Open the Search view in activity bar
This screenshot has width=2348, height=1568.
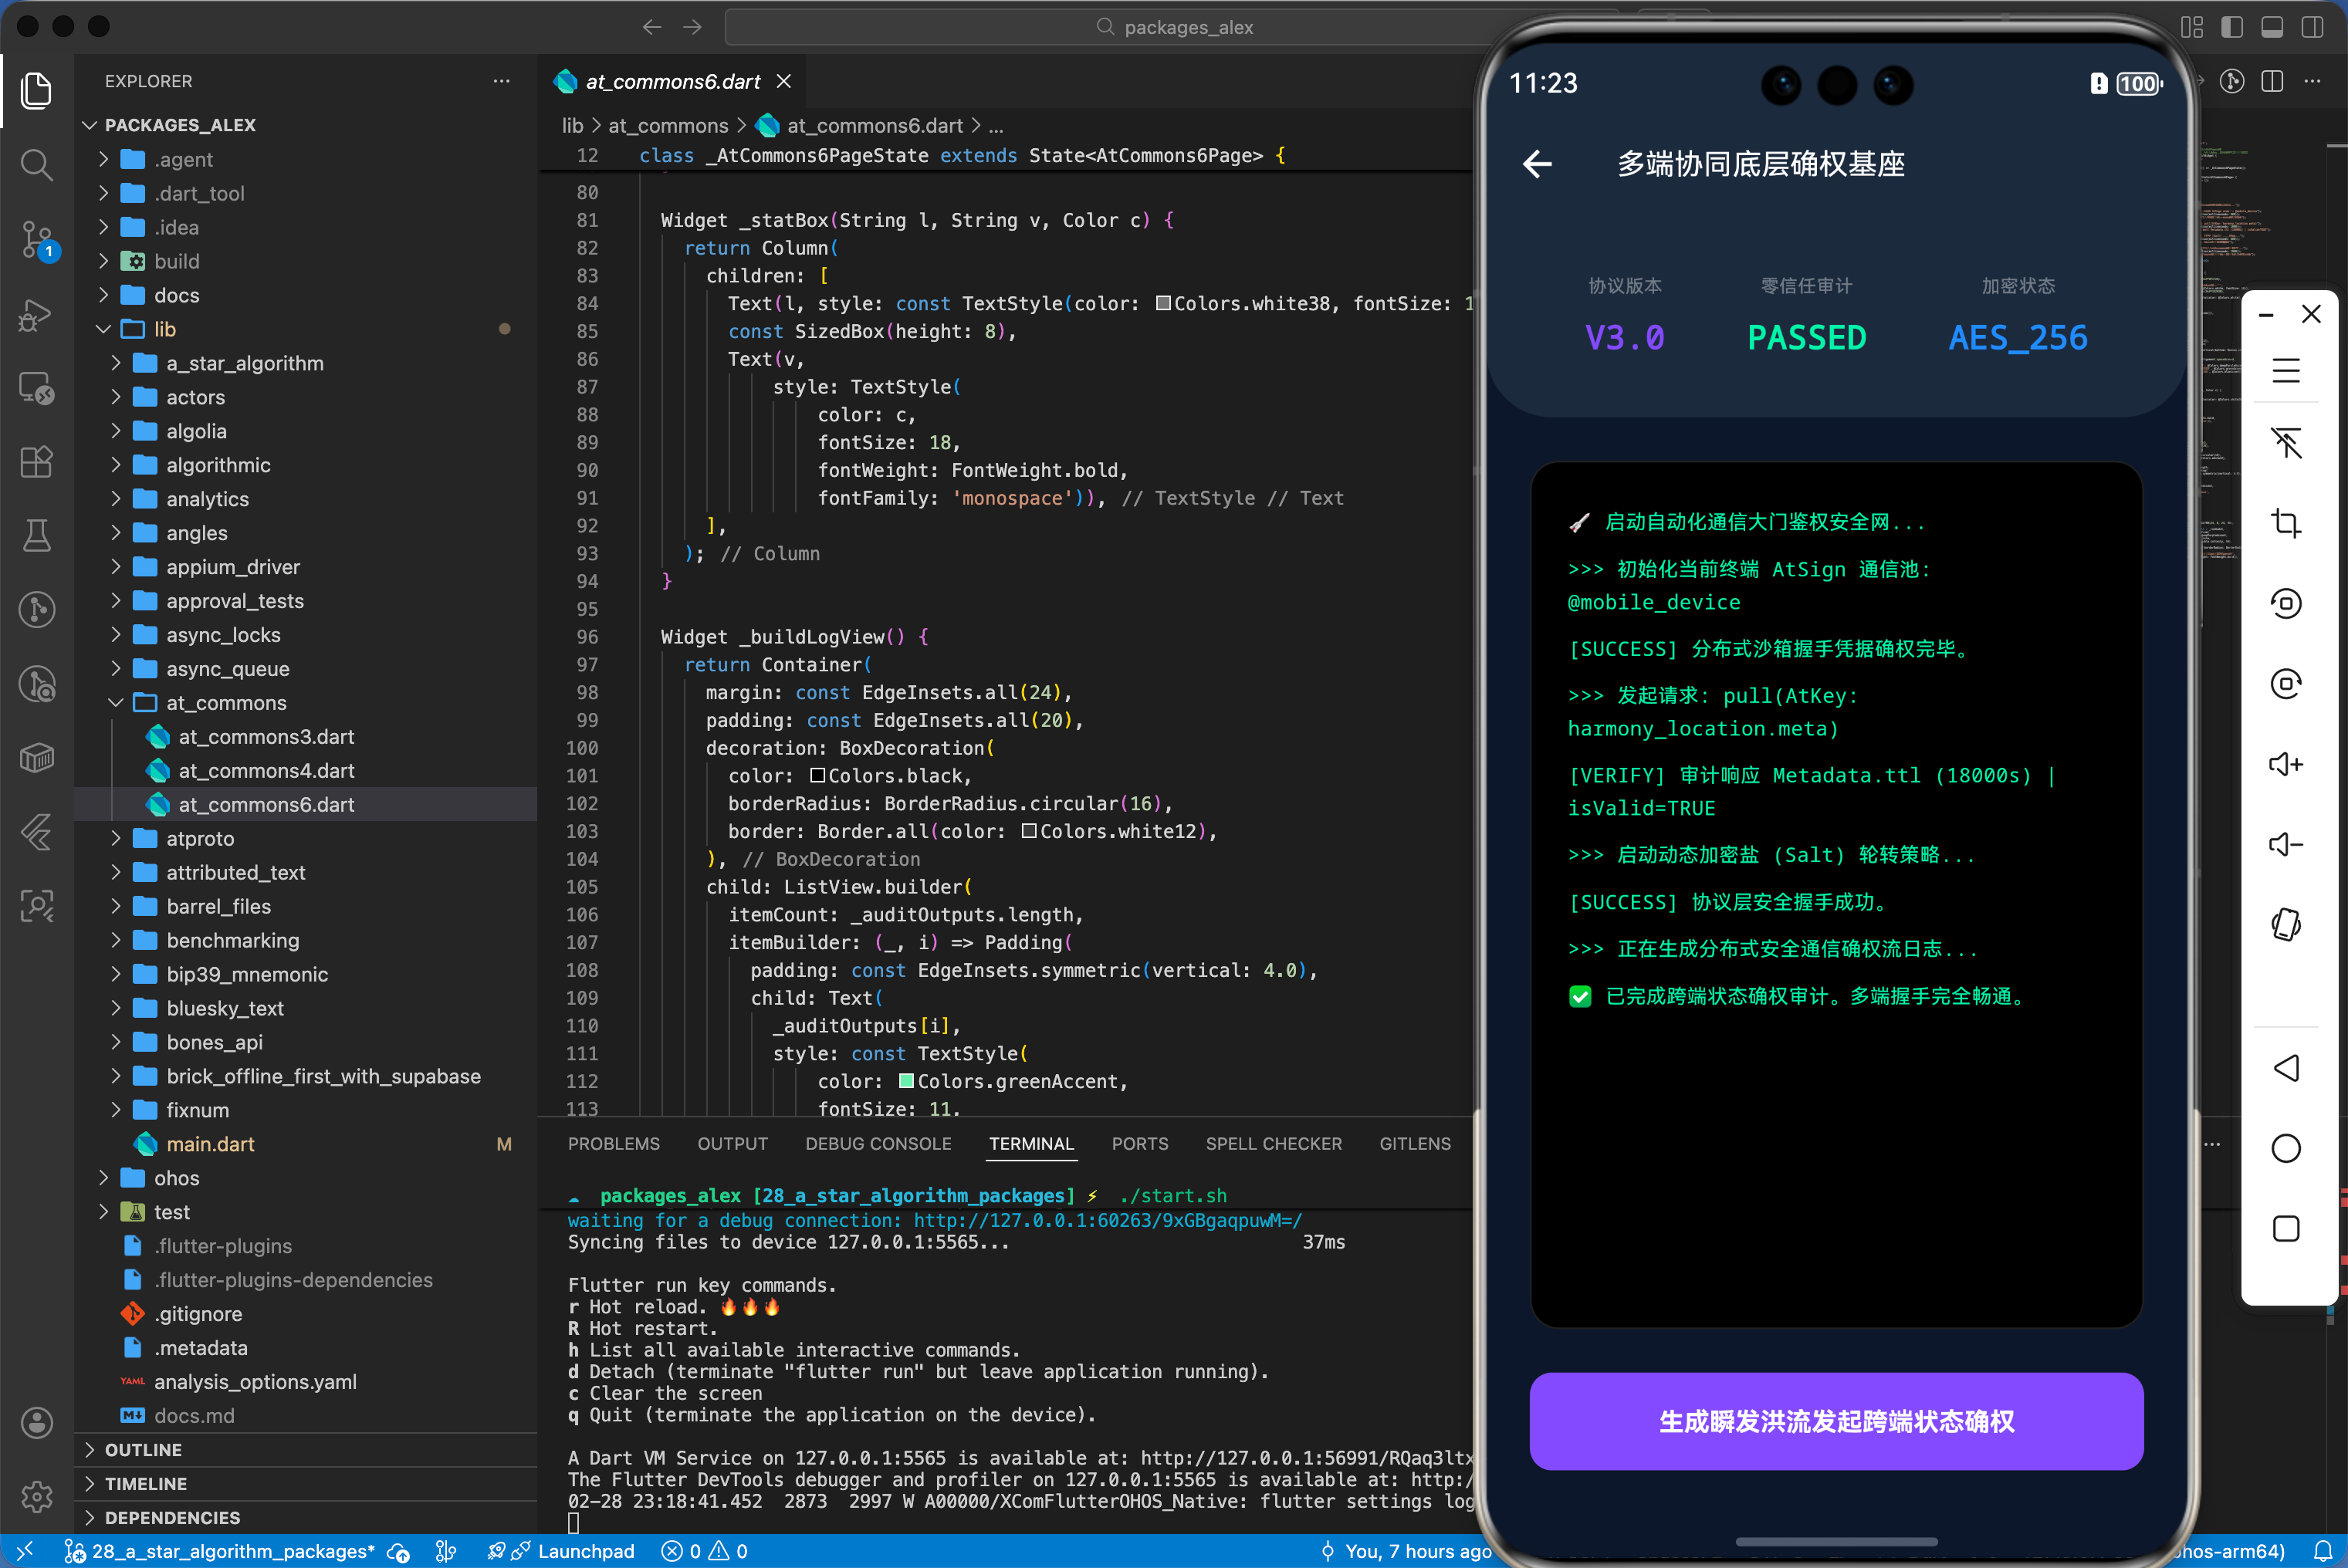pyautogui.click(x=37, y=164)
